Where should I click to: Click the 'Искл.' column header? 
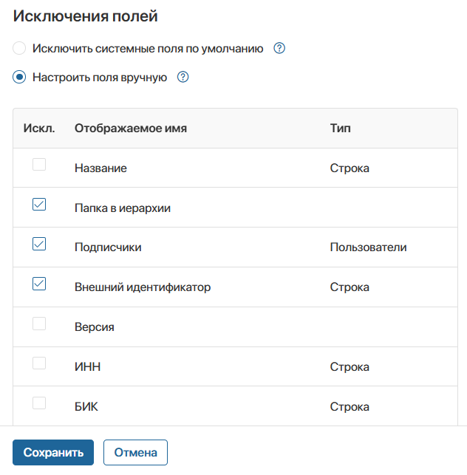39,128
